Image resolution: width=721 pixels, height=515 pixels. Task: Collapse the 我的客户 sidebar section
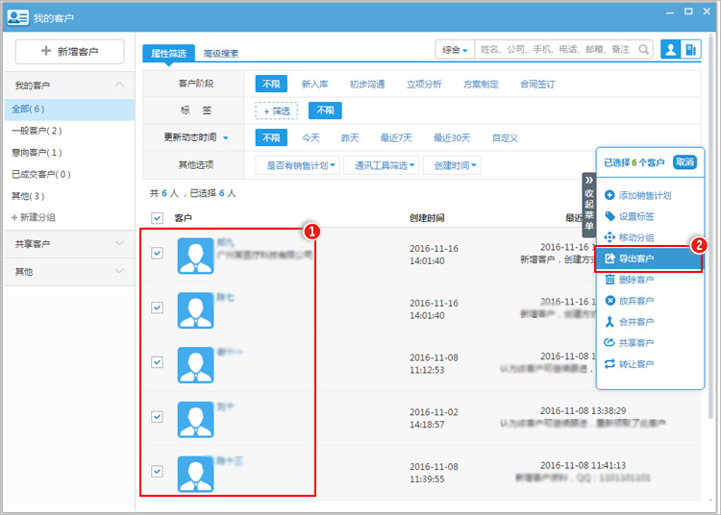pyautogui.click(x=119, y=85)
